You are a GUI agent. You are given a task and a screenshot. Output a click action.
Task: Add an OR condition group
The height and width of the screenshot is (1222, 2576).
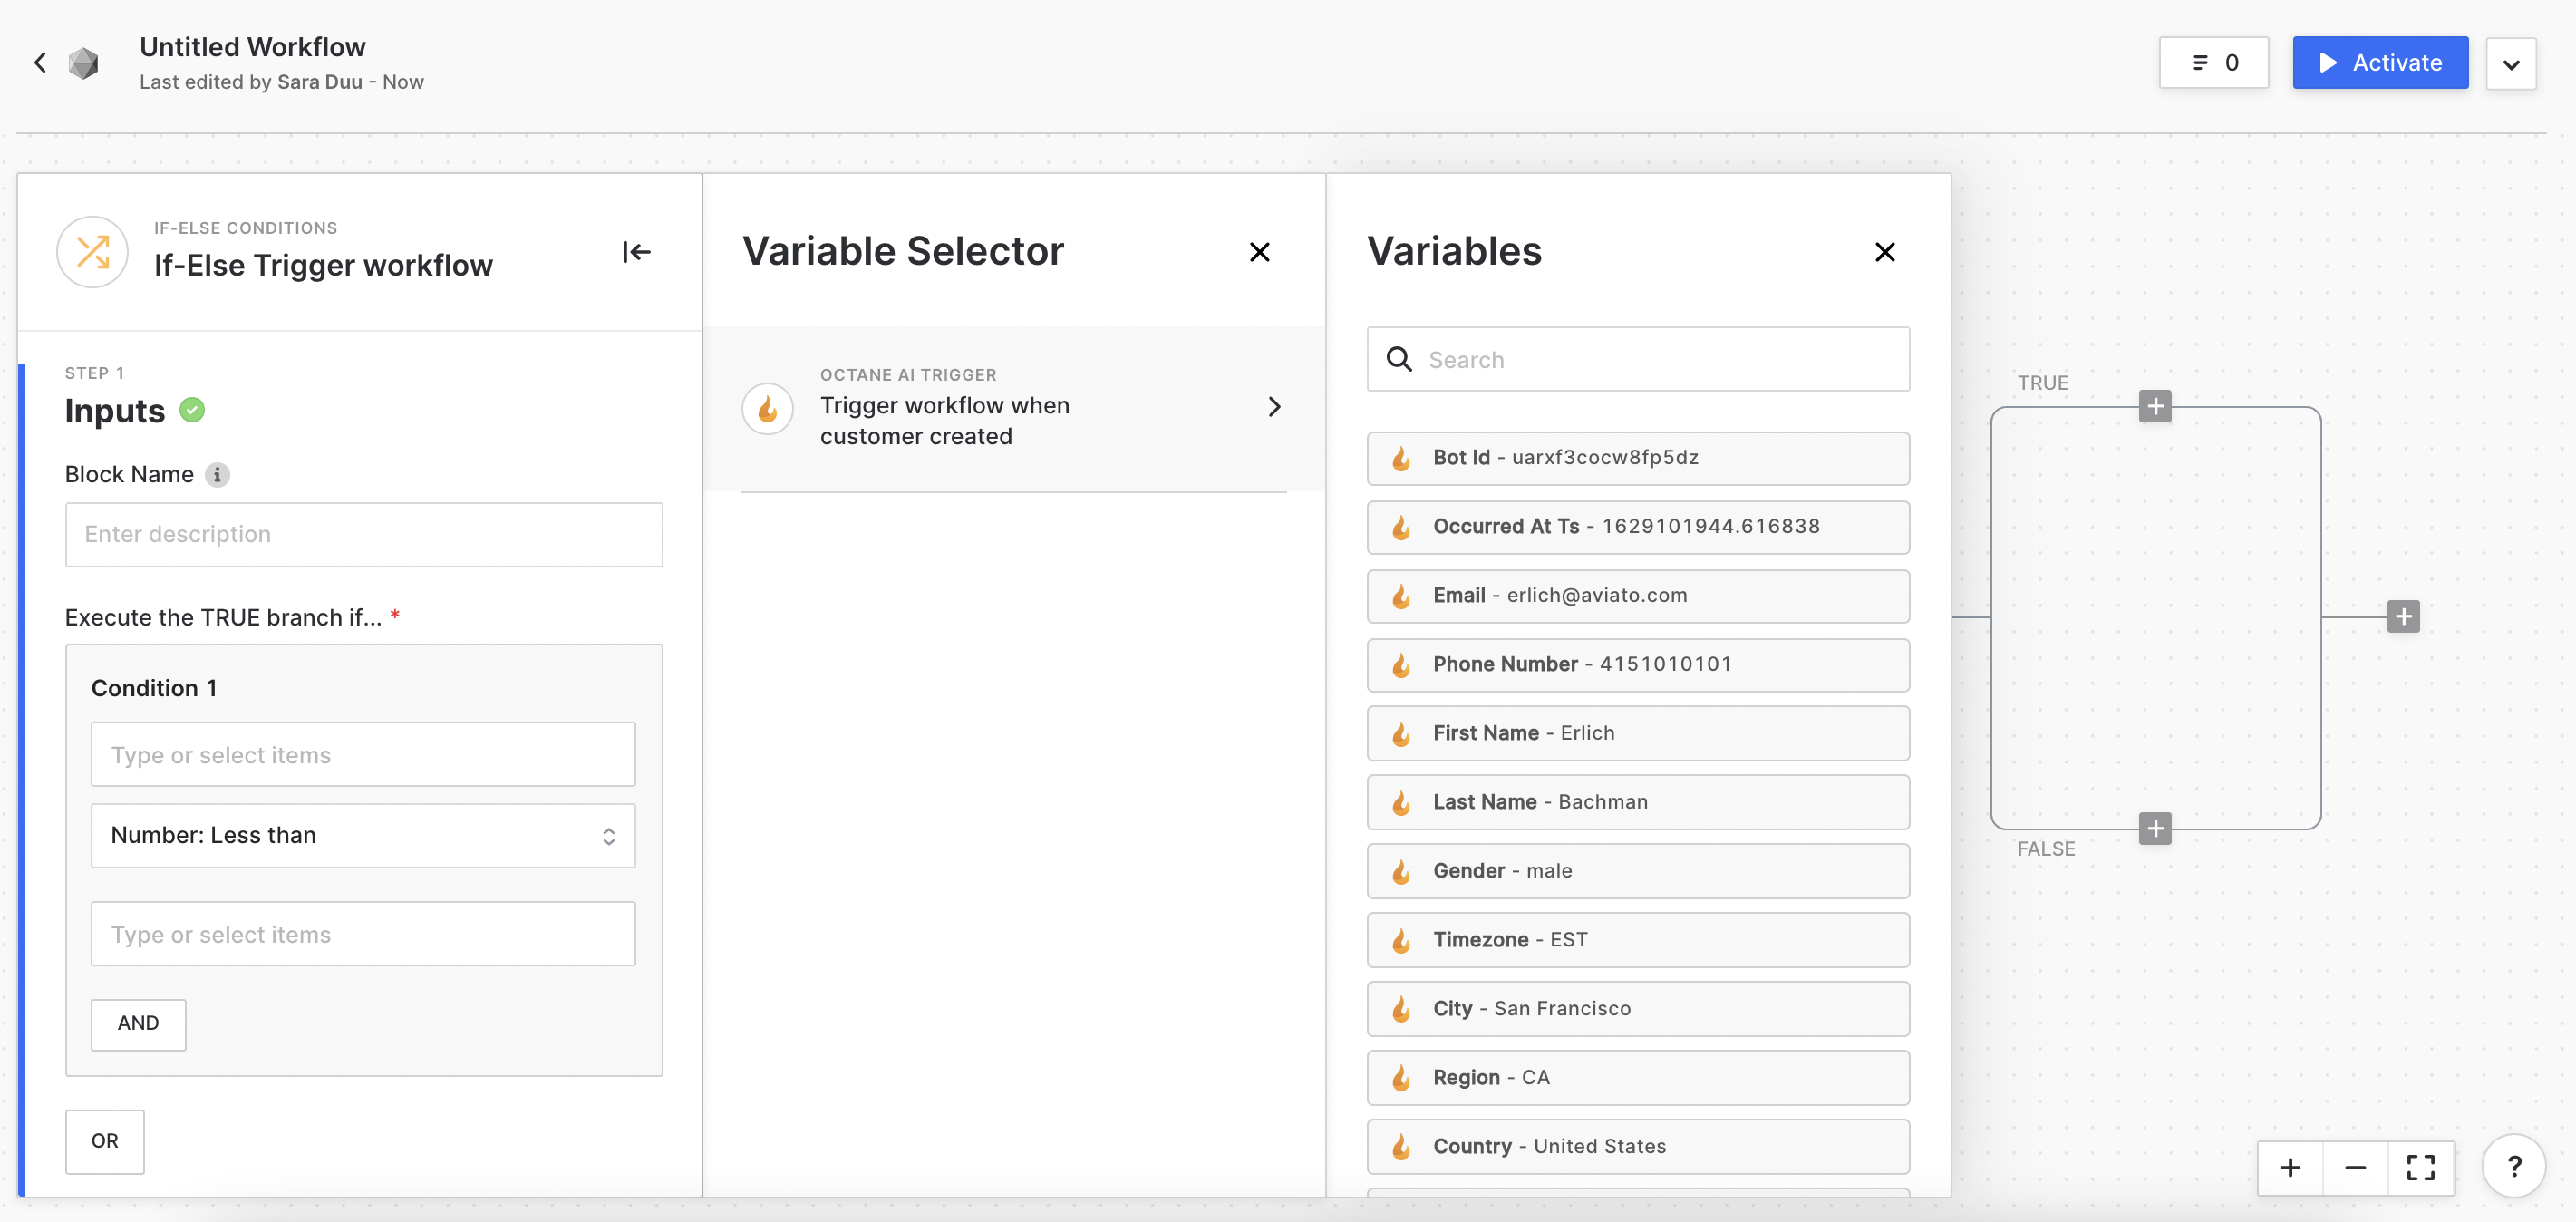[x=105, y=1141]
